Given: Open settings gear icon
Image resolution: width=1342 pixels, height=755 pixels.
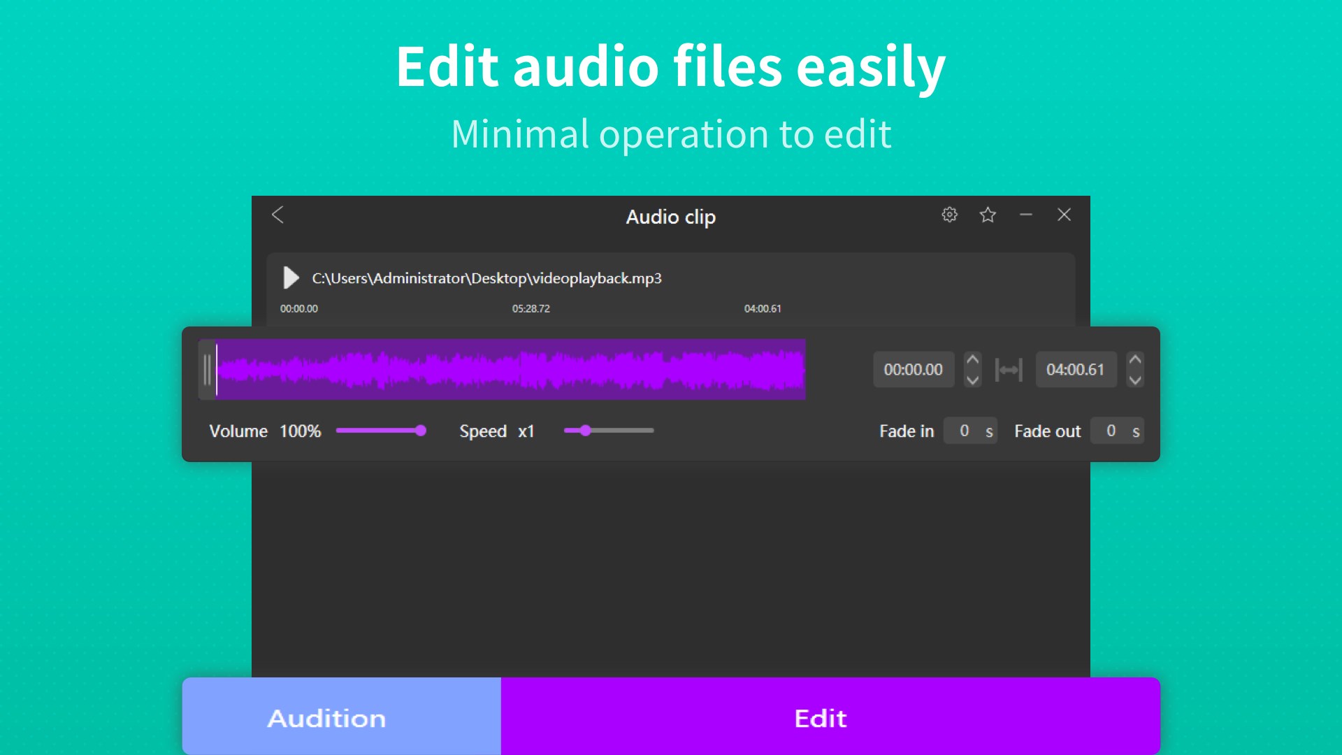Looking at the screenshot, I should (x=949, y=215).
